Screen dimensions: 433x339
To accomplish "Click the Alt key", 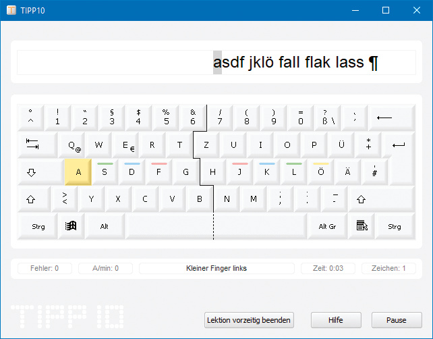I will click(x=105, y=226).
